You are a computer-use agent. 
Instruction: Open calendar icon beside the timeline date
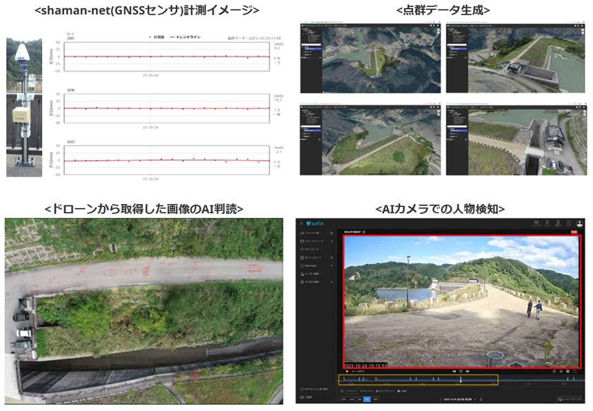coord(481,399)
